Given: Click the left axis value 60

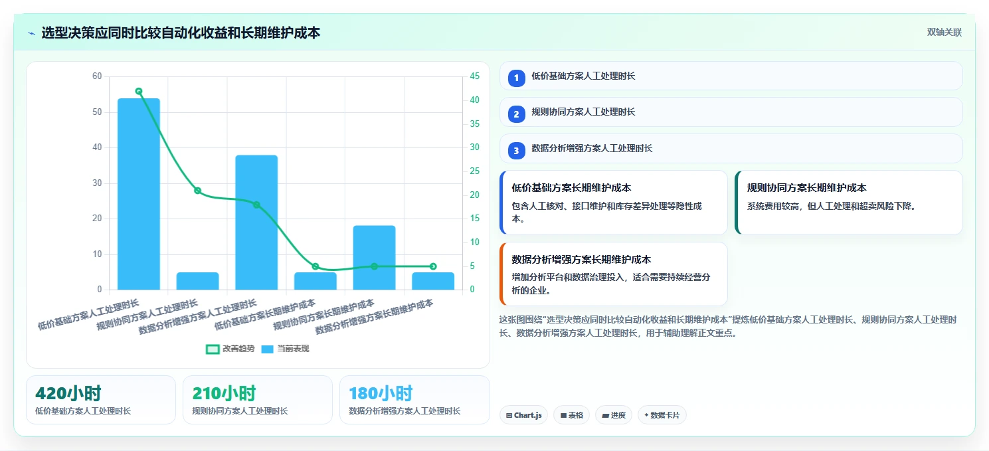Looking at the screenshot, I should point(97,76).
